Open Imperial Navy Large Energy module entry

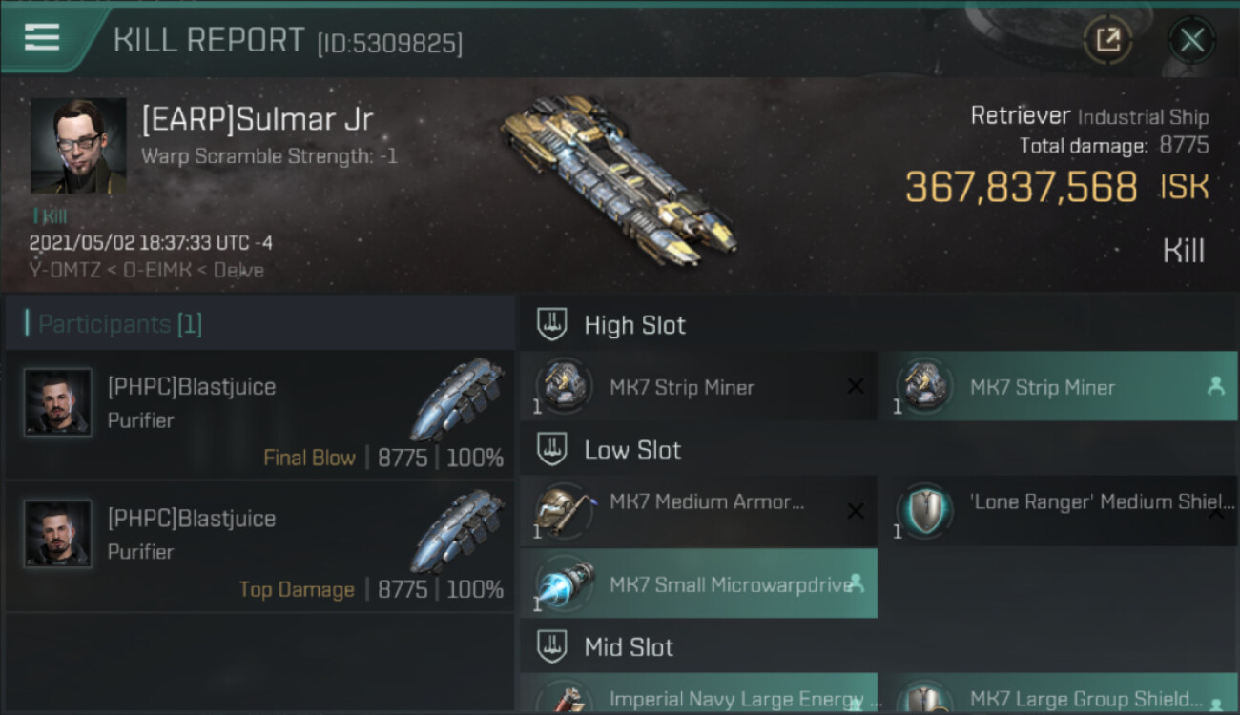[x=698, y=693]
